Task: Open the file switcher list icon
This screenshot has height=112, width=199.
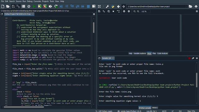Action: (24, 6)
